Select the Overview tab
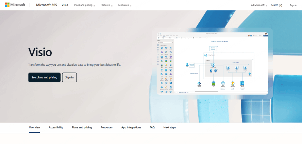302x144 pixels. (x=34, y=127)
